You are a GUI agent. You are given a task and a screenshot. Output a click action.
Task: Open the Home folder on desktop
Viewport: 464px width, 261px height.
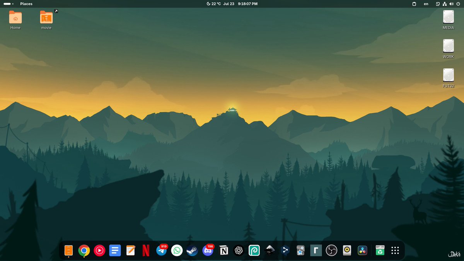point(15,20)
